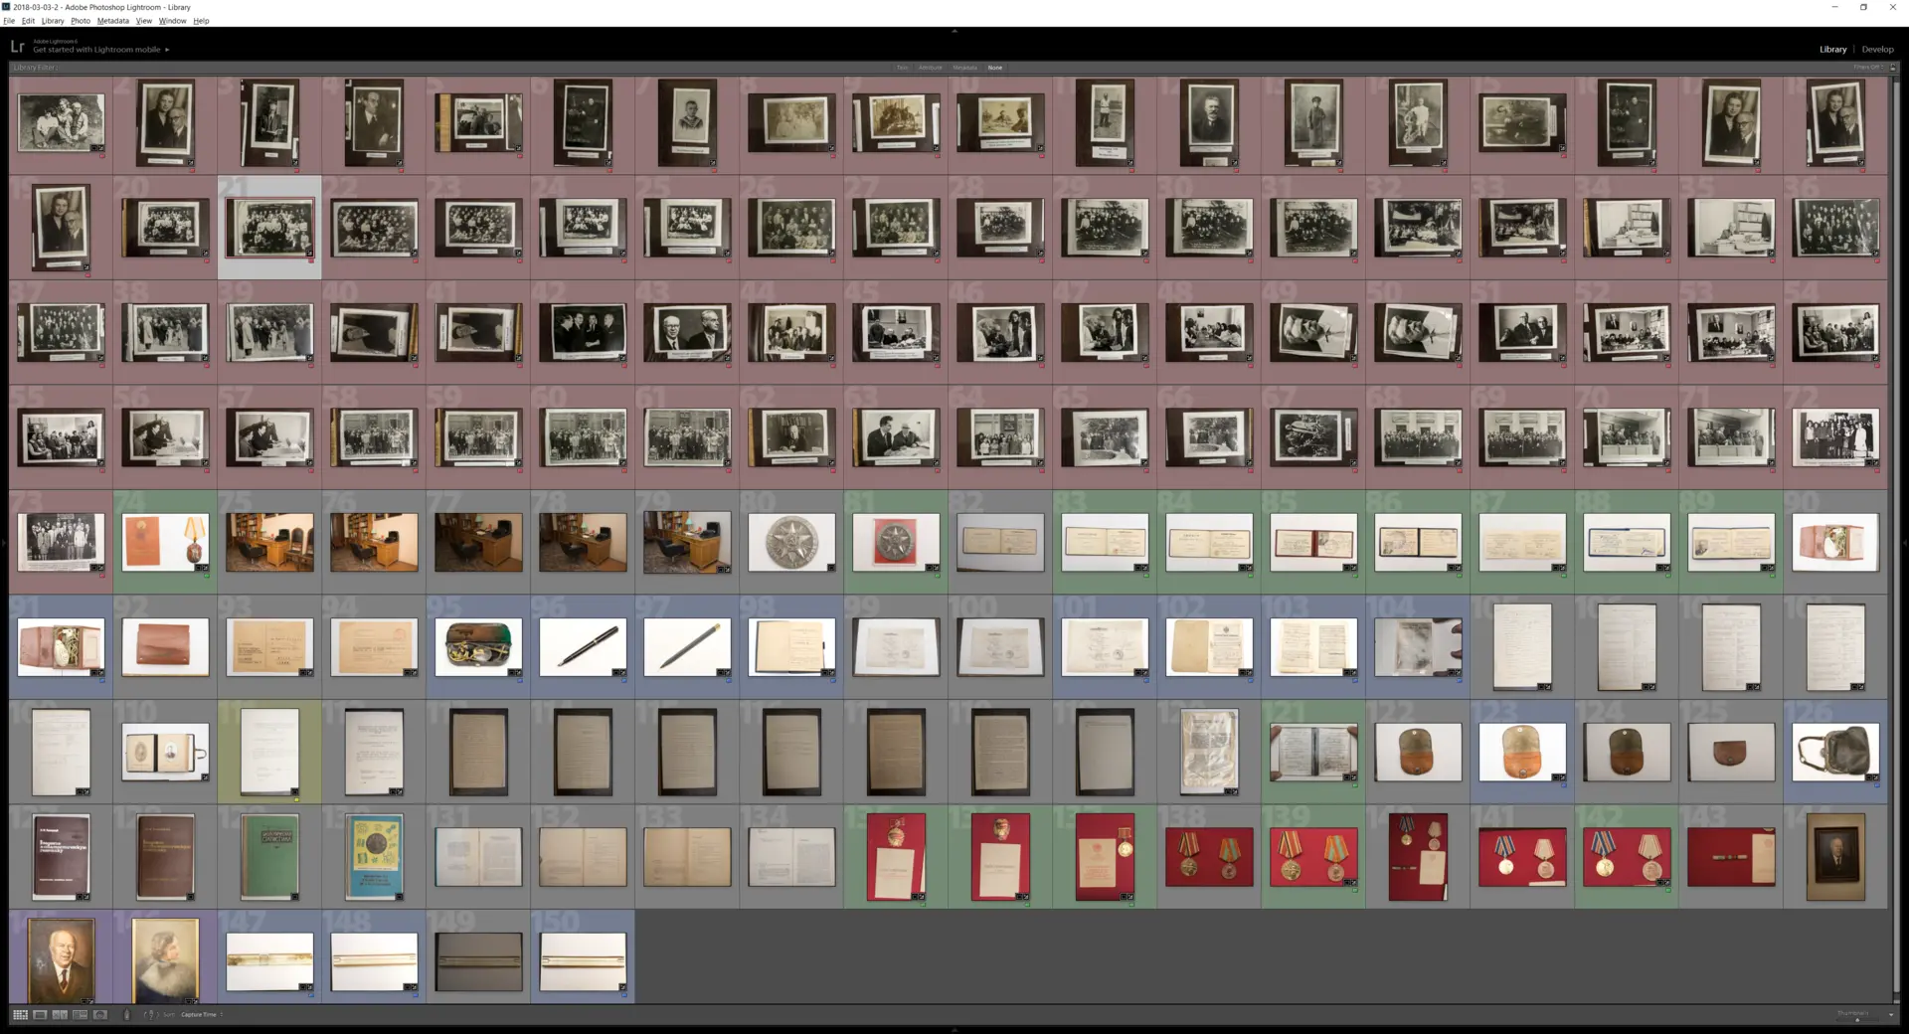Screen dimensions: 1909x1034
Task: Toggle the Attribute filter bar
Action: [930, 68]
